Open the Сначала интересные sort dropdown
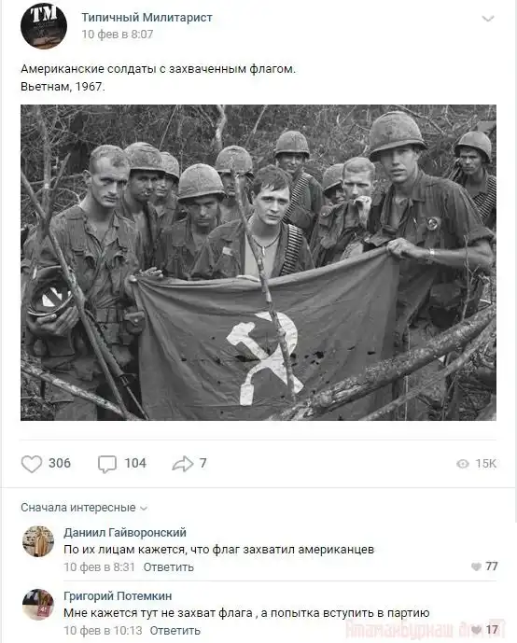Image resolution: width=517 pixels, height=643 pixels. click(84, 508)
